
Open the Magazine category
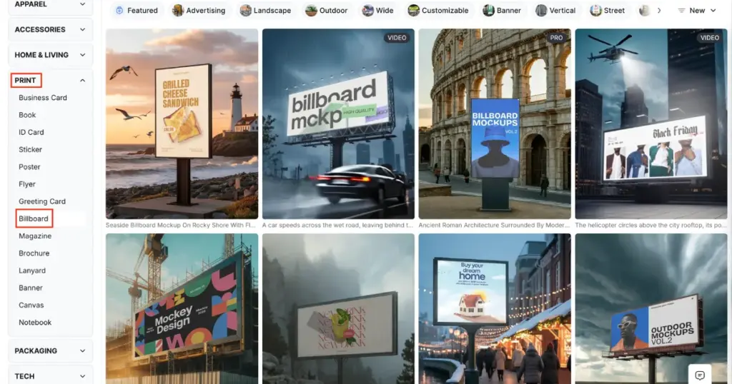coord(35,236)
